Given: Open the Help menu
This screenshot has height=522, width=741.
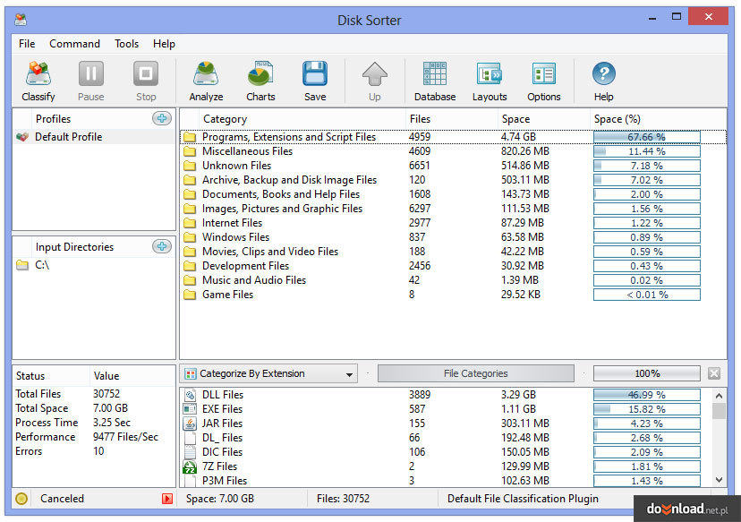Looking at the screenshot, I should pyautogui.click(x=164, y=44).
